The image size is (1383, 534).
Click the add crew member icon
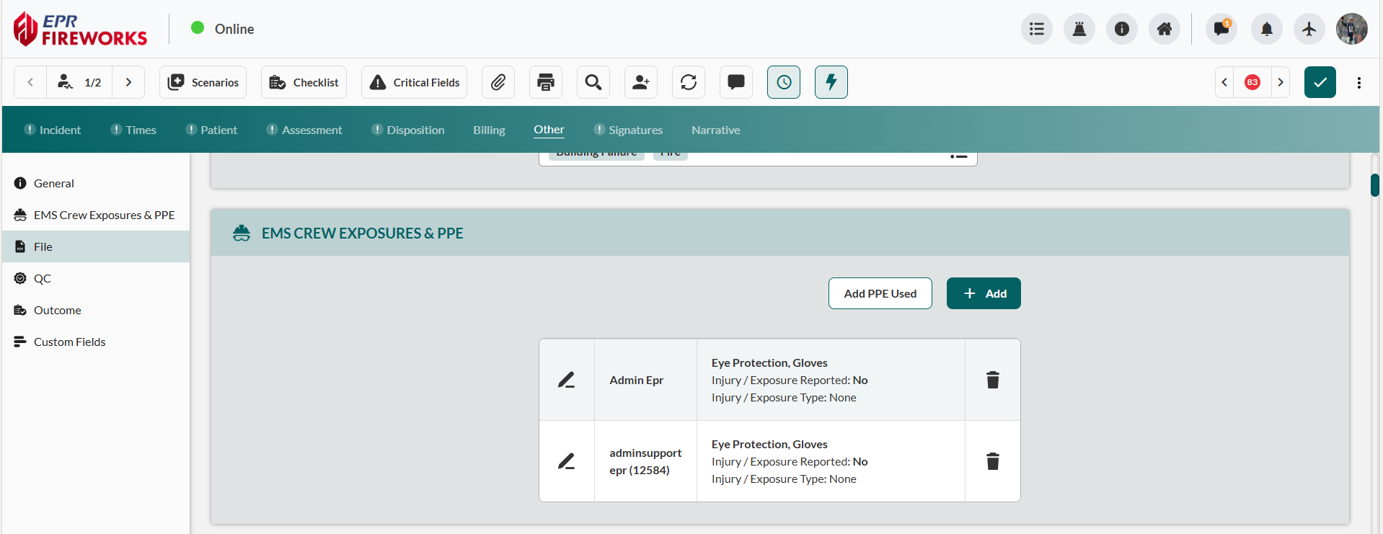pyautogui.click(x=641, y=82)
